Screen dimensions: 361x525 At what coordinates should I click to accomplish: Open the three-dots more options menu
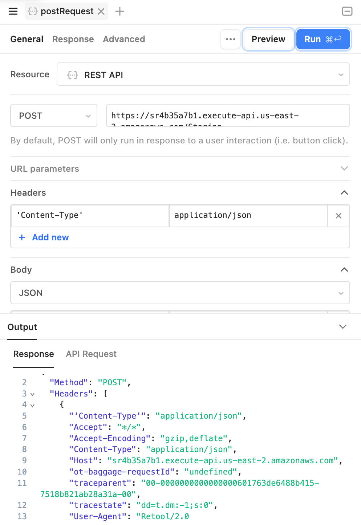pyautogui.click(x=231, y=39)
